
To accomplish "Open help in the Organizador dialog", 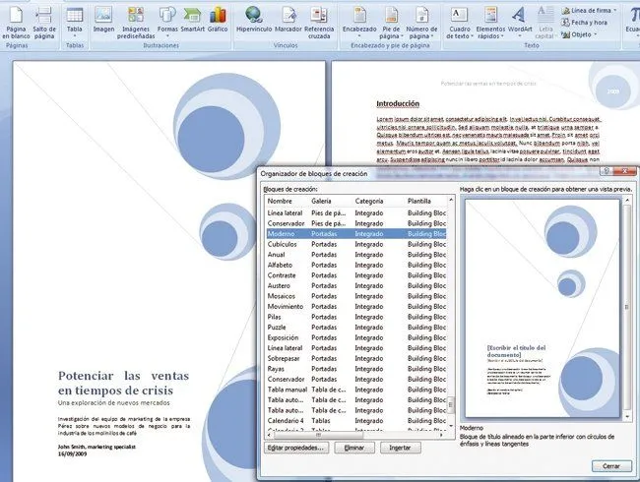I will click(606, 171).
